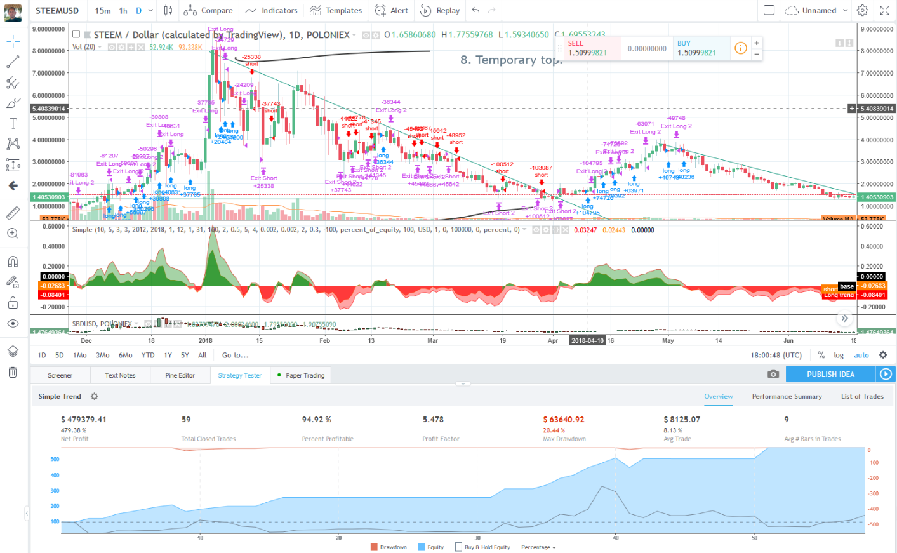Open the Text Notes tab

[x=120, y=375]
